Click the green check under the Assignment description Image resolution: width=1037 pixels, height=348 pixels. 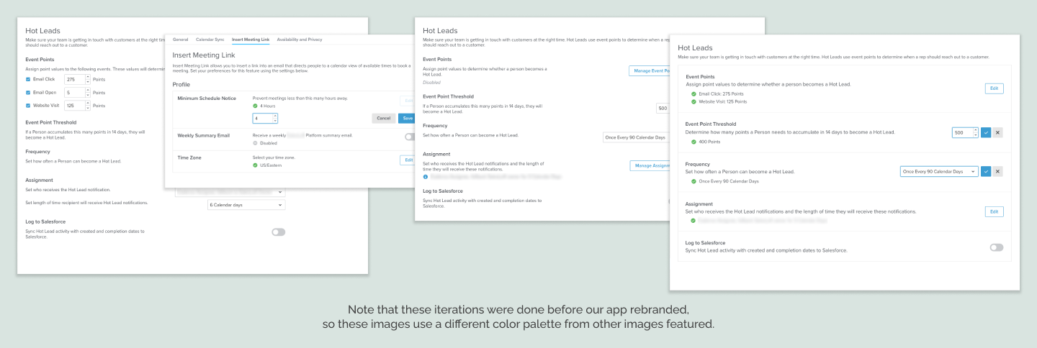click(x=693, y=221)
